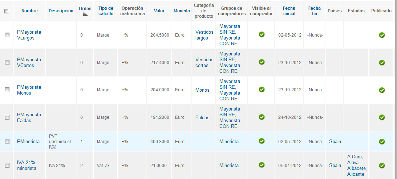397x179 pixels.
Task: Open the PMayorista Faldas rule
Action: 29,117
